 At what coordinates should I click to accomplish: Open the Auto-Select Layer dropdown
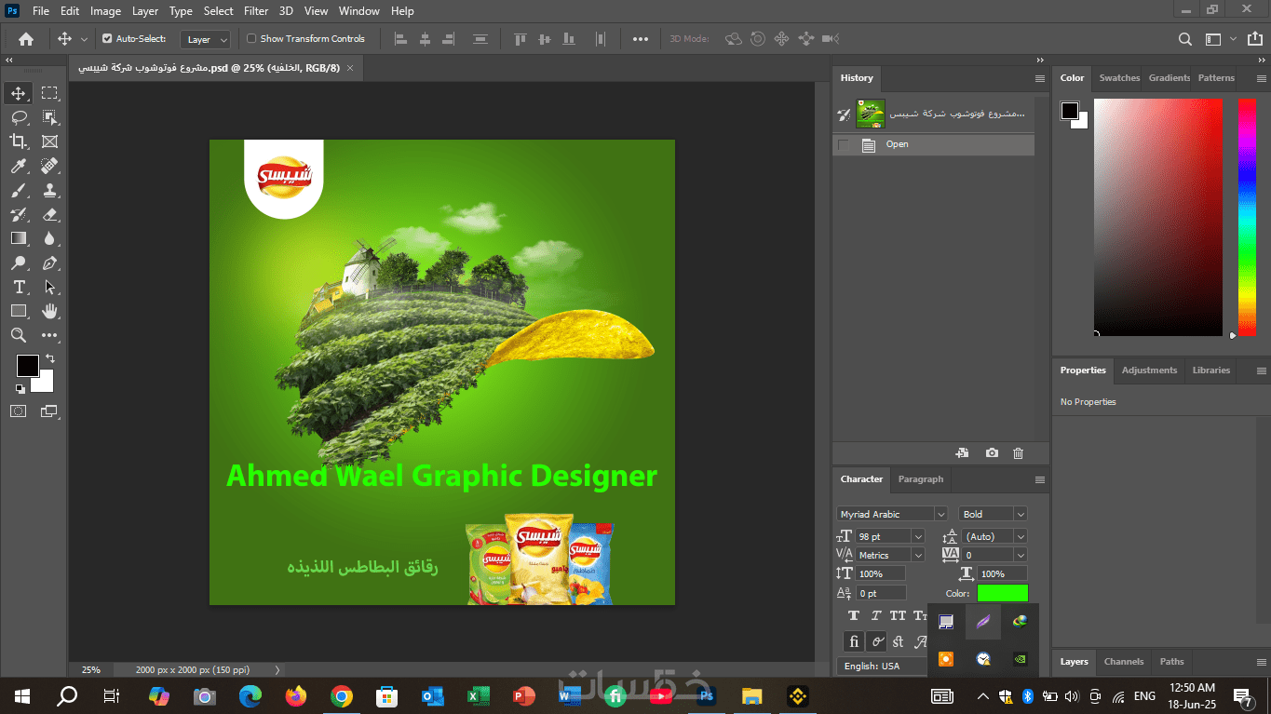pyautogui.click(x=206, y=39)
